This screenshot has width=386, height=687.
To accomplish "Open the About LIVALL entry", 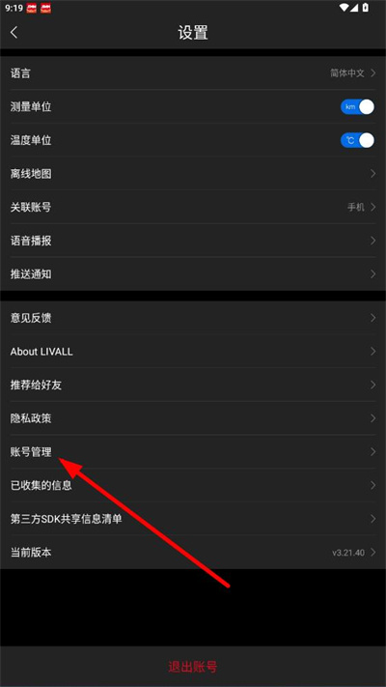I will pyautogui.click(x=193, y=352).
